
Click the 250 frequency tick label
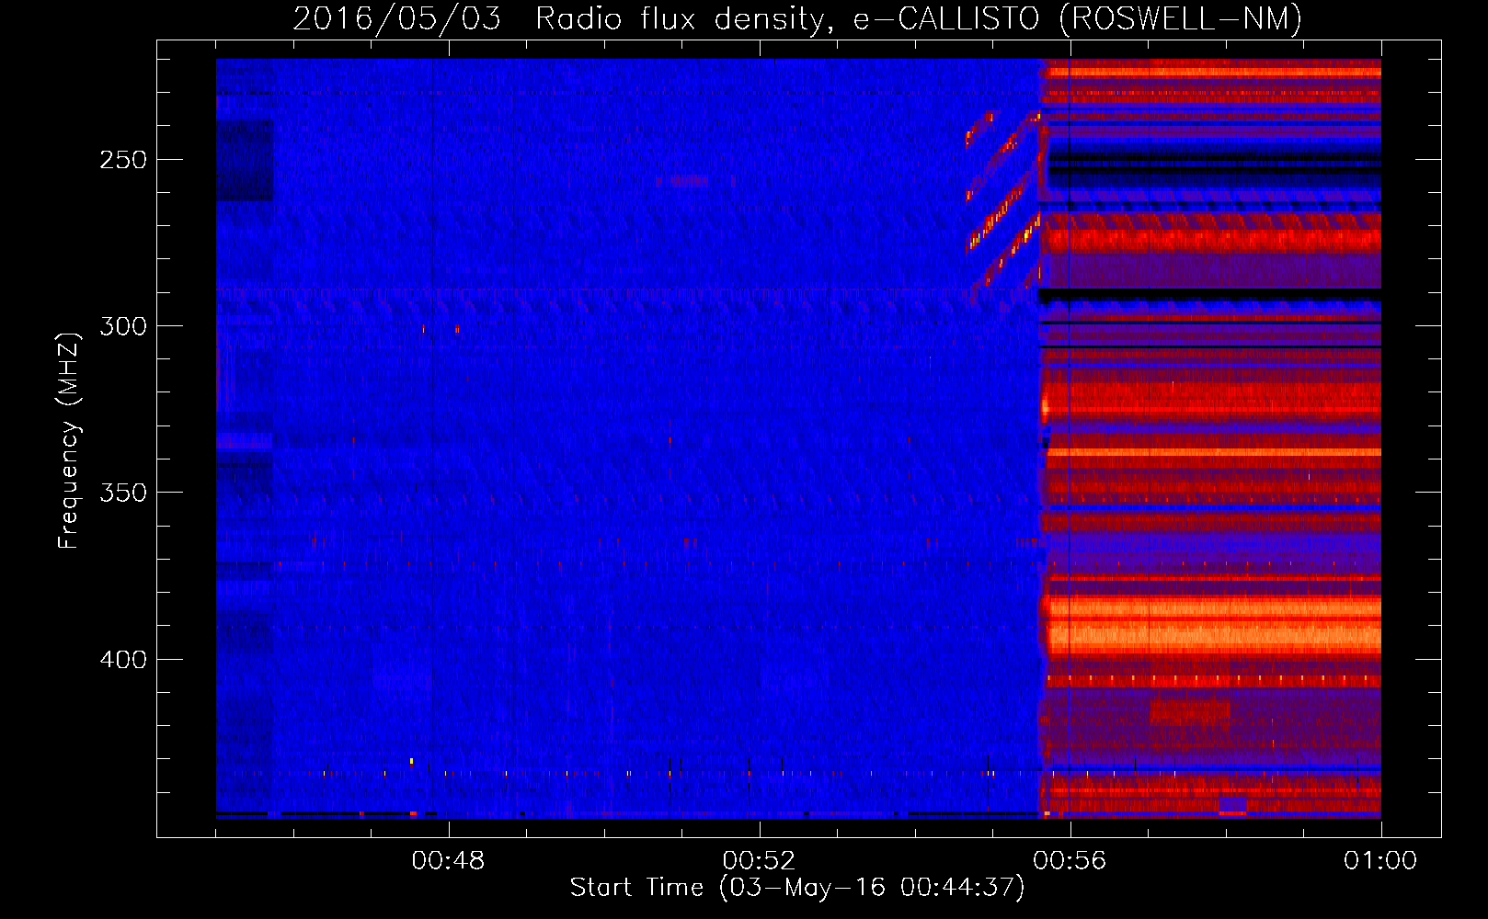pos(123,160)
